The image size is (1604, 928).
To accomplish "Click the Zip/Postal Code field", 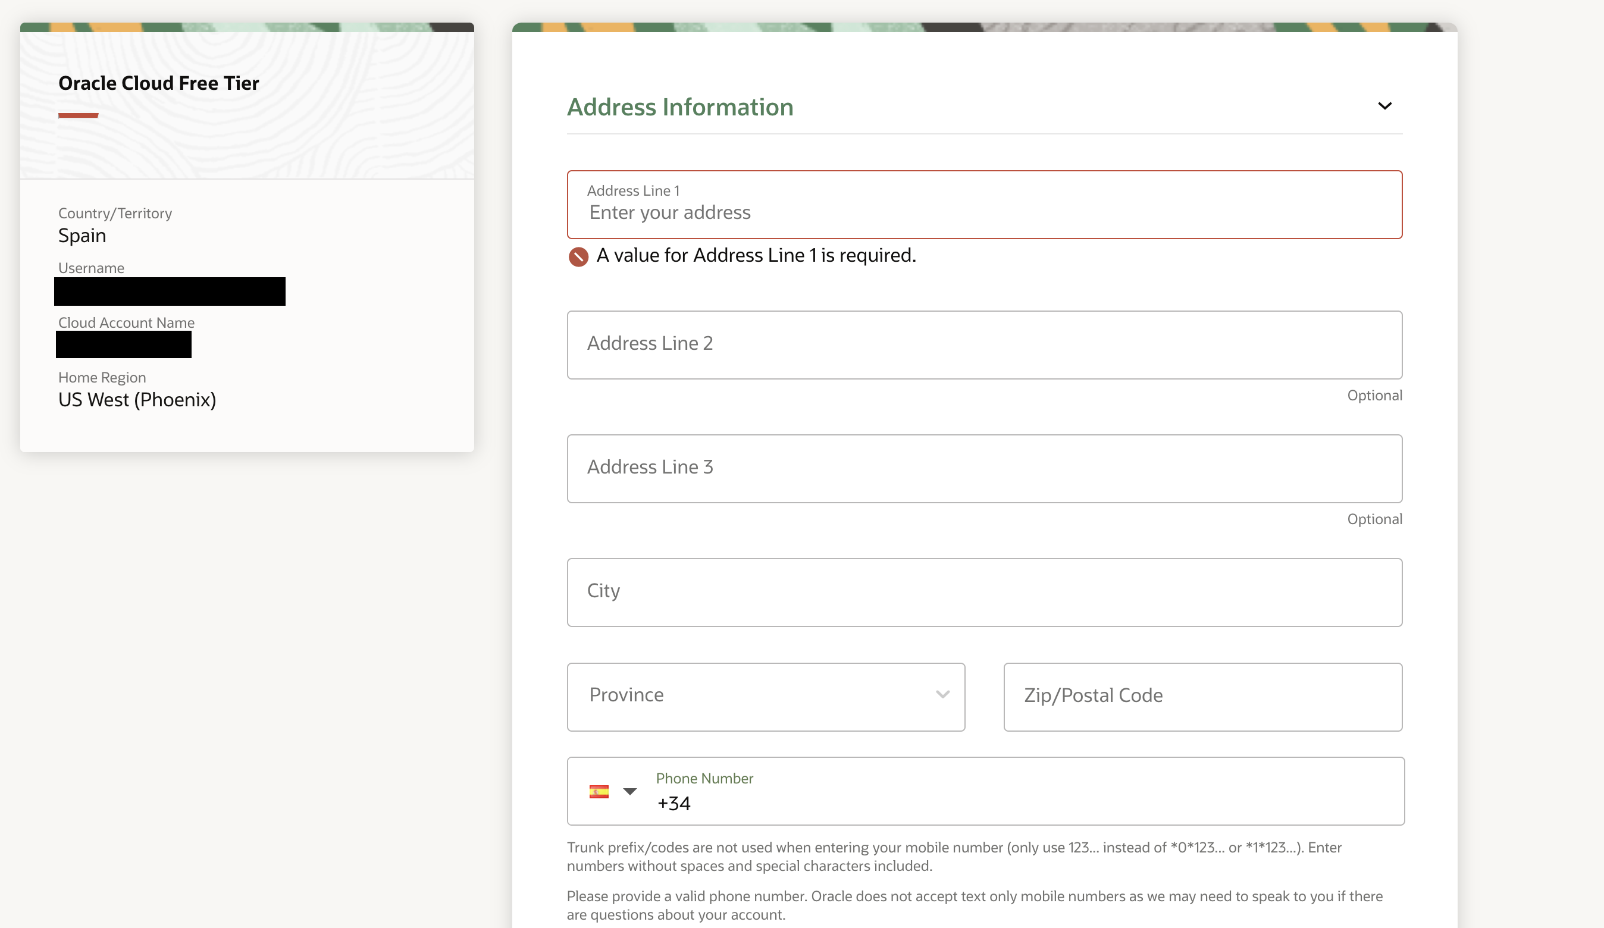I will pos(1201,697).
